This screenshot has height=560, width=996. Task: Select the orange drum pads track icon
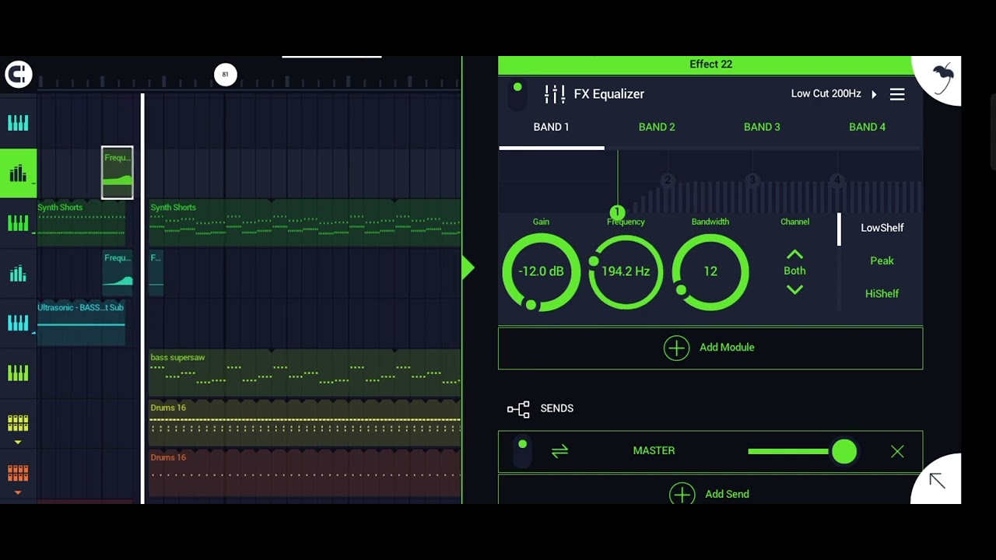(18, 473)
